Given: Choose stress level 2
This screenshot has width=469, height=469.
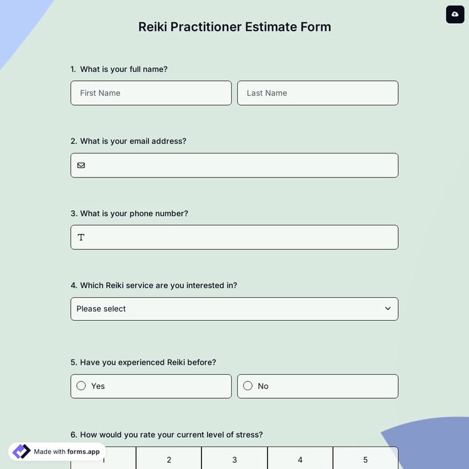Looking at the screenshot, I should (x=169, y=460).
